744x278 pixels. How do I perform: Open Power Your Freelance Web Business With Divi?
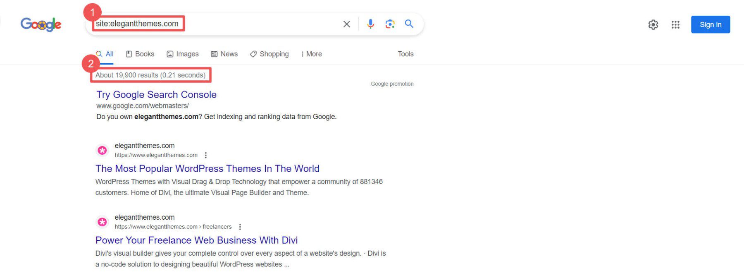[x=196, y=240]
